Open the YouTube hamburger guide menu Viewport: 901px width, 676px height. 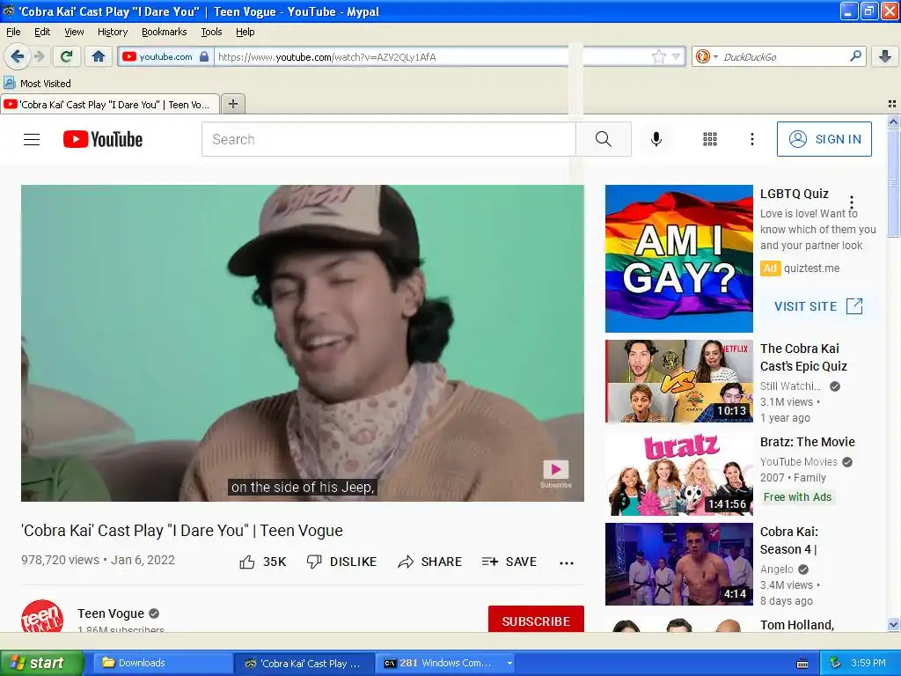click(x=32, y=139)
